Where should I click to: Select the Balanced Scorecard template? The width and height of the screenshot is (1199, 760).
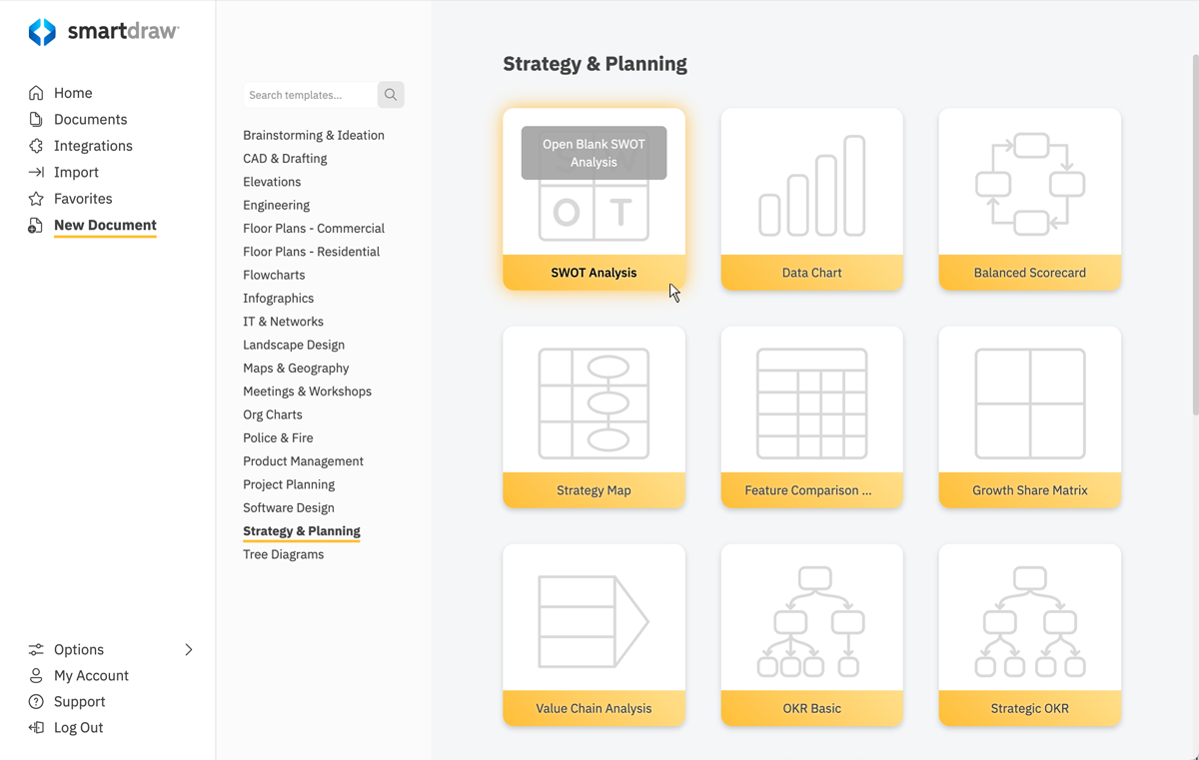click(x=1029, y=186)
